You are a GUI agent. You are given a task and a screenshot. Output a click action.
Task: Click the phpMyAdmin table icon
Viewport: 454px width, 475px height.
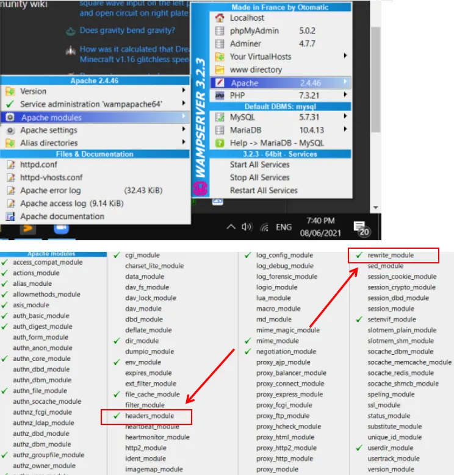coord(220,31)
